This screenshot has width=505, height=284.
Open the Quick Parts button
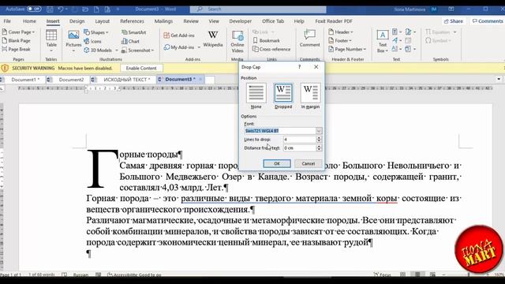click(x=396, y=32)
